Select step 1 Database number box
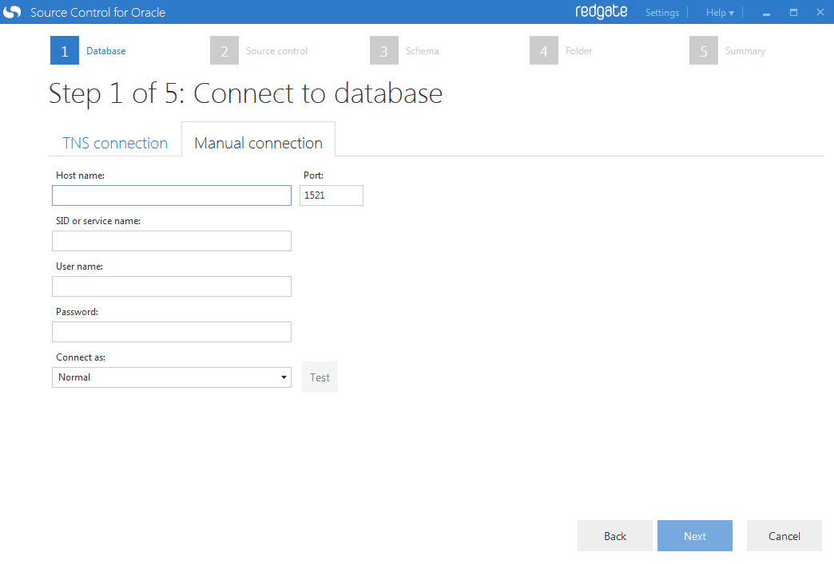This screenshot has width=834, height=564. tap(65, 50)
